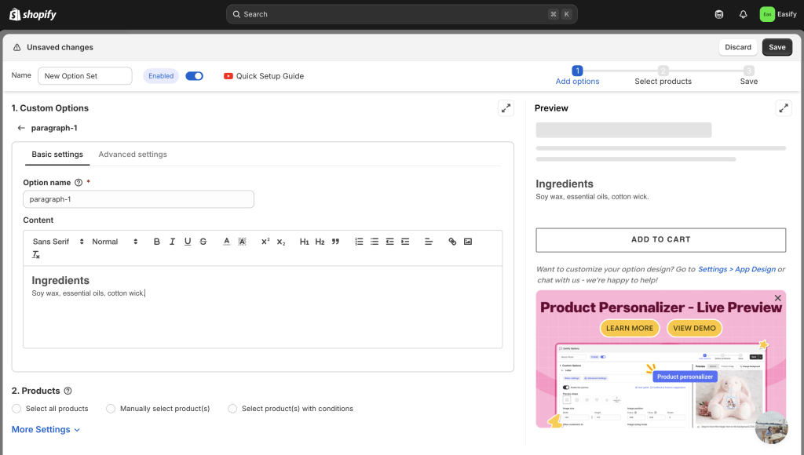Image resolution: width=804 pixels, height=455 pixels.
Task: Click the Save button in top bar
Action: [777, 47]
